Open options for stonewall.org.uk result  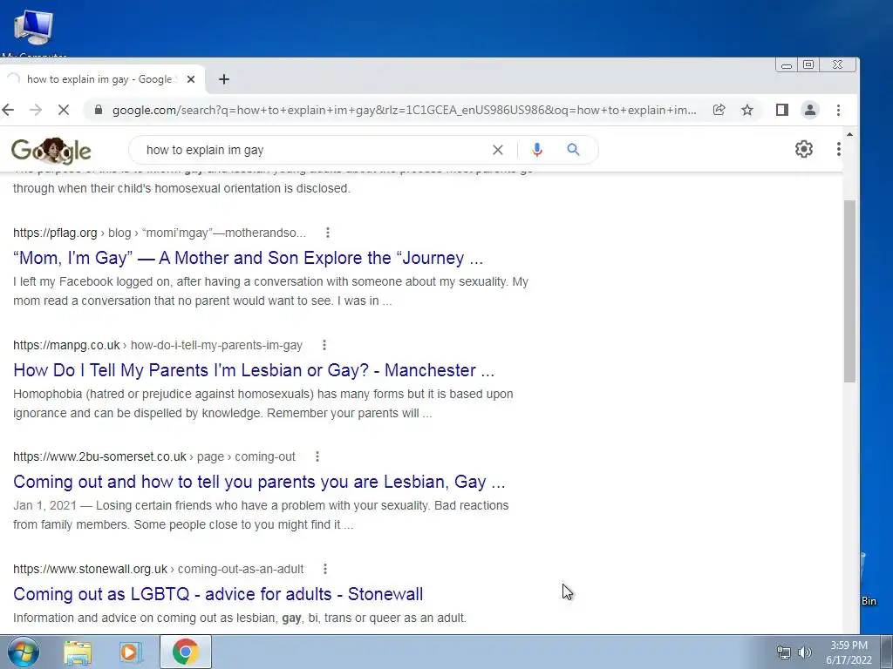325,569
